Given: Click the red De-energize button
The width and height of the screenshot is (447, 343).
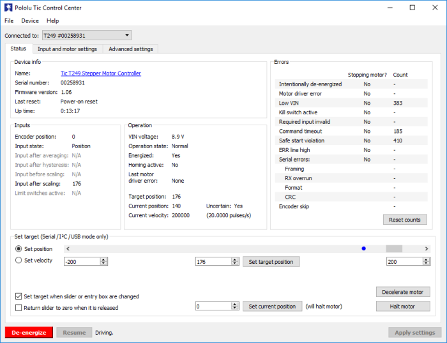Looking at the screenshot, I should coord(29,332).
